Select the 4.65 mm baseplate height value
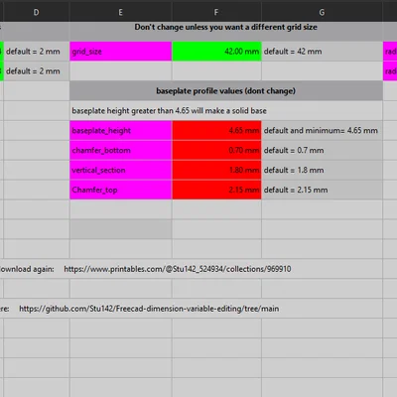 click(216, 130)
